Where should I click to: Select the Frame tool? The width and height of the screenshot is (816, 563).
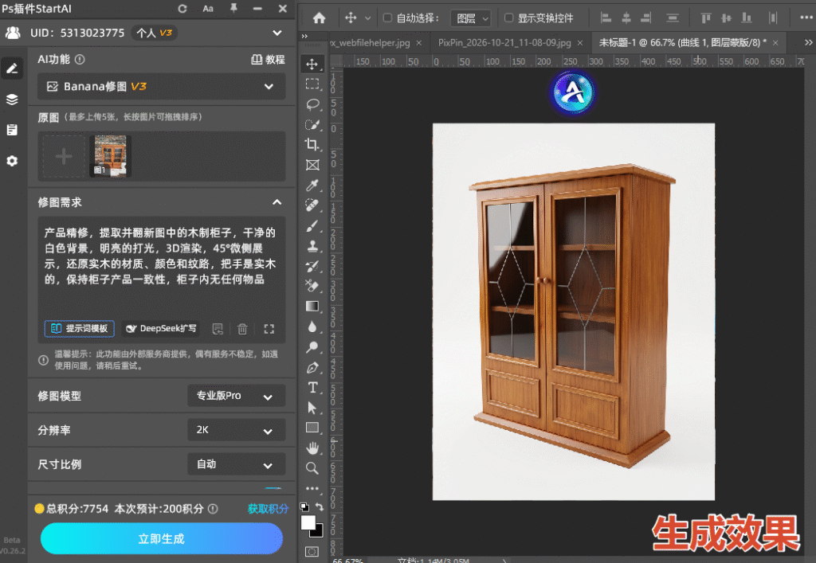tap(312, 166)
